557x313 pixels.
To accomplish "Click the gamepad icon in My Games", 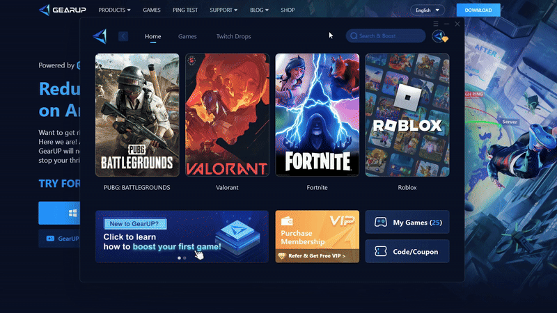I will pos(380,222).
